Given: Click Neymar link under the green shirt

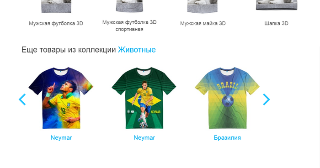Looking at the screenshot, I should 144,137.
